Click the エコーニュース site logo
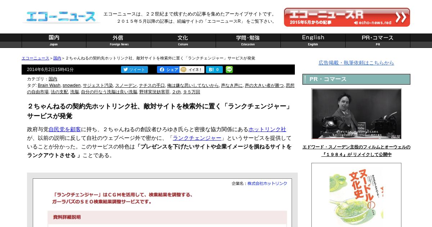The image size is (432, 227). coord(61,17)
